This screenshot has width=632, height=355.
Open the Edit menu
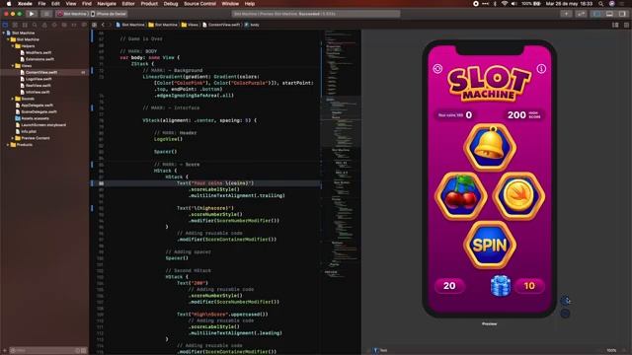pyautogui.click(x=55, y=4)
